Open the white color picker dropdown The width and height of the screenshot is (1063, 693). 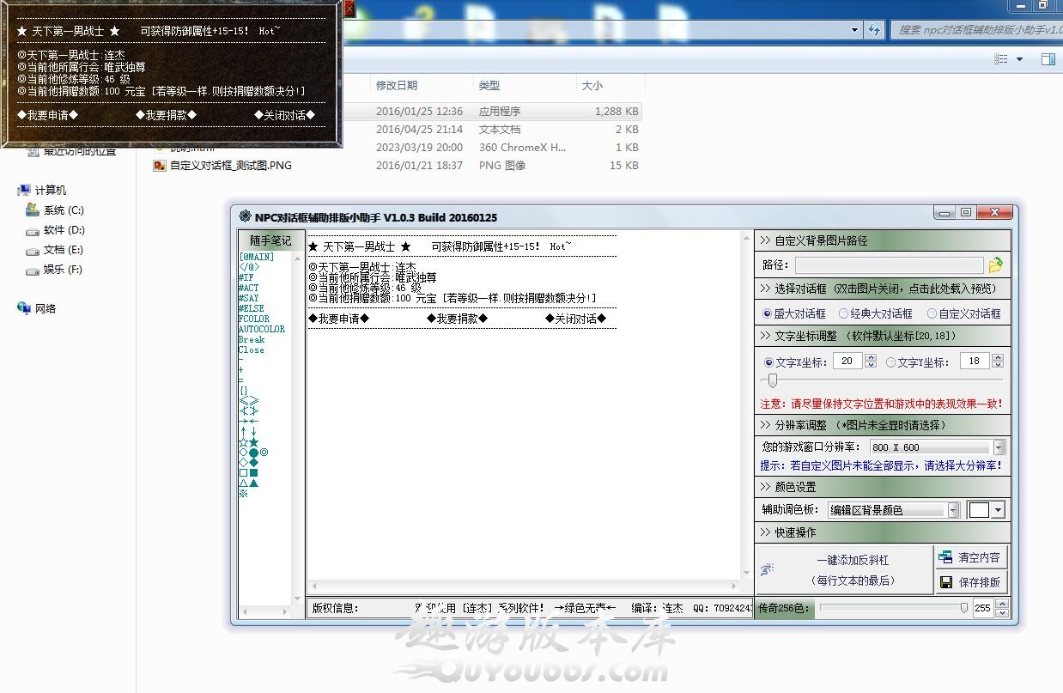coord(997,510)
